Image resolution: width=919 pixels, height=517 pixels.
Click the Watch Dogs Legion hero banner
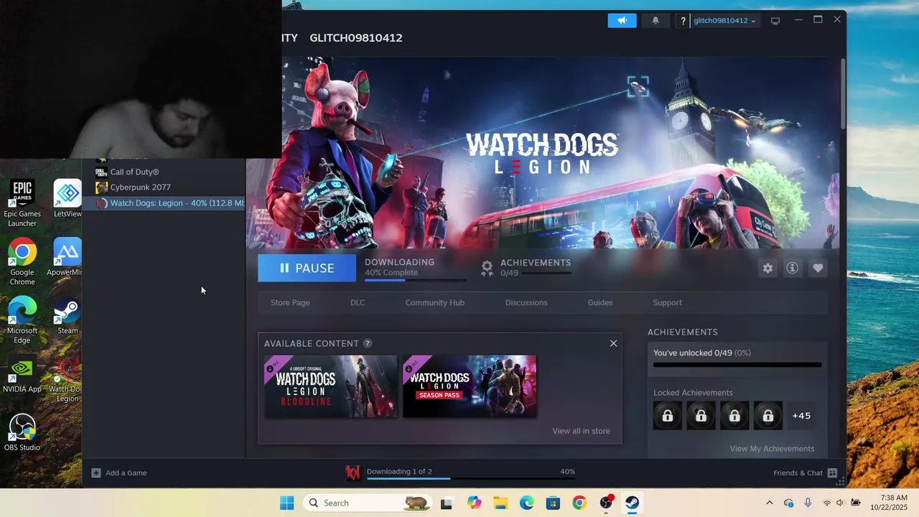pyautogui.click(x=542, y=153)
